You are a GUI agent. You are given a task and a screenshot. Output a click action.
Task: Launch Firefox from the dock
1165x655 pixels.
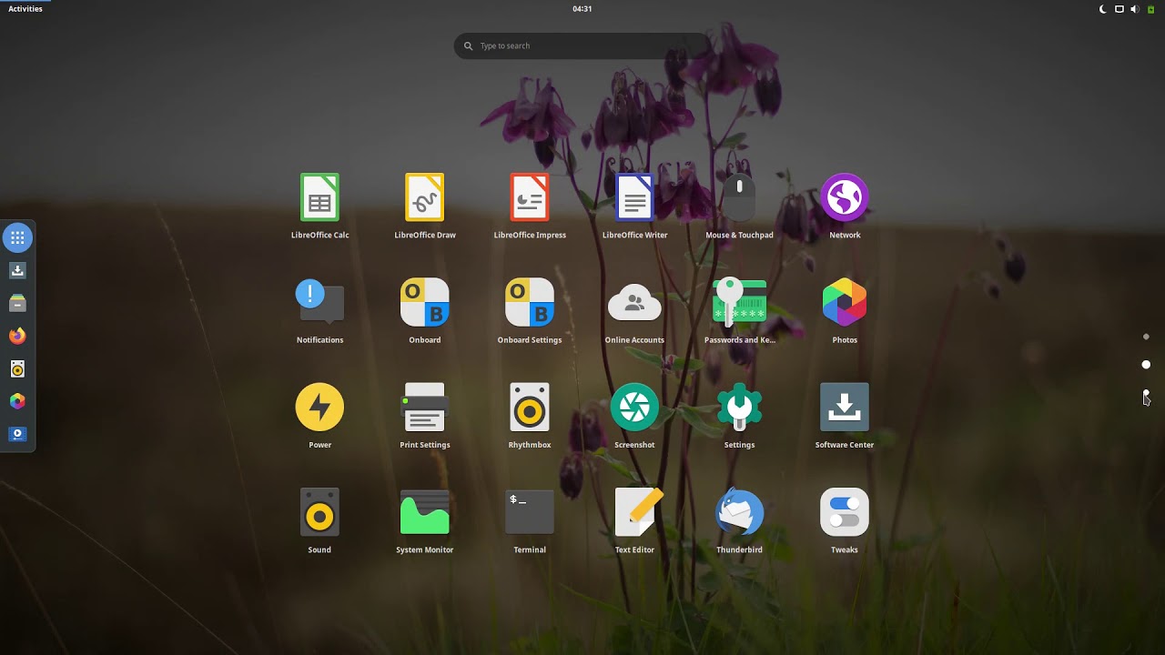coord(17,336)
